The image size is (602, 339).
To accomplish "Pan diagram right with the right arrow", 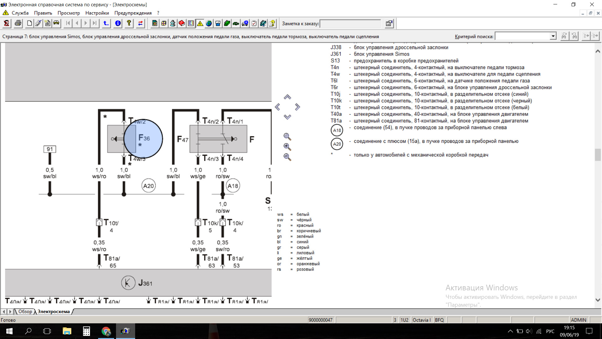I will click(298, 107).
